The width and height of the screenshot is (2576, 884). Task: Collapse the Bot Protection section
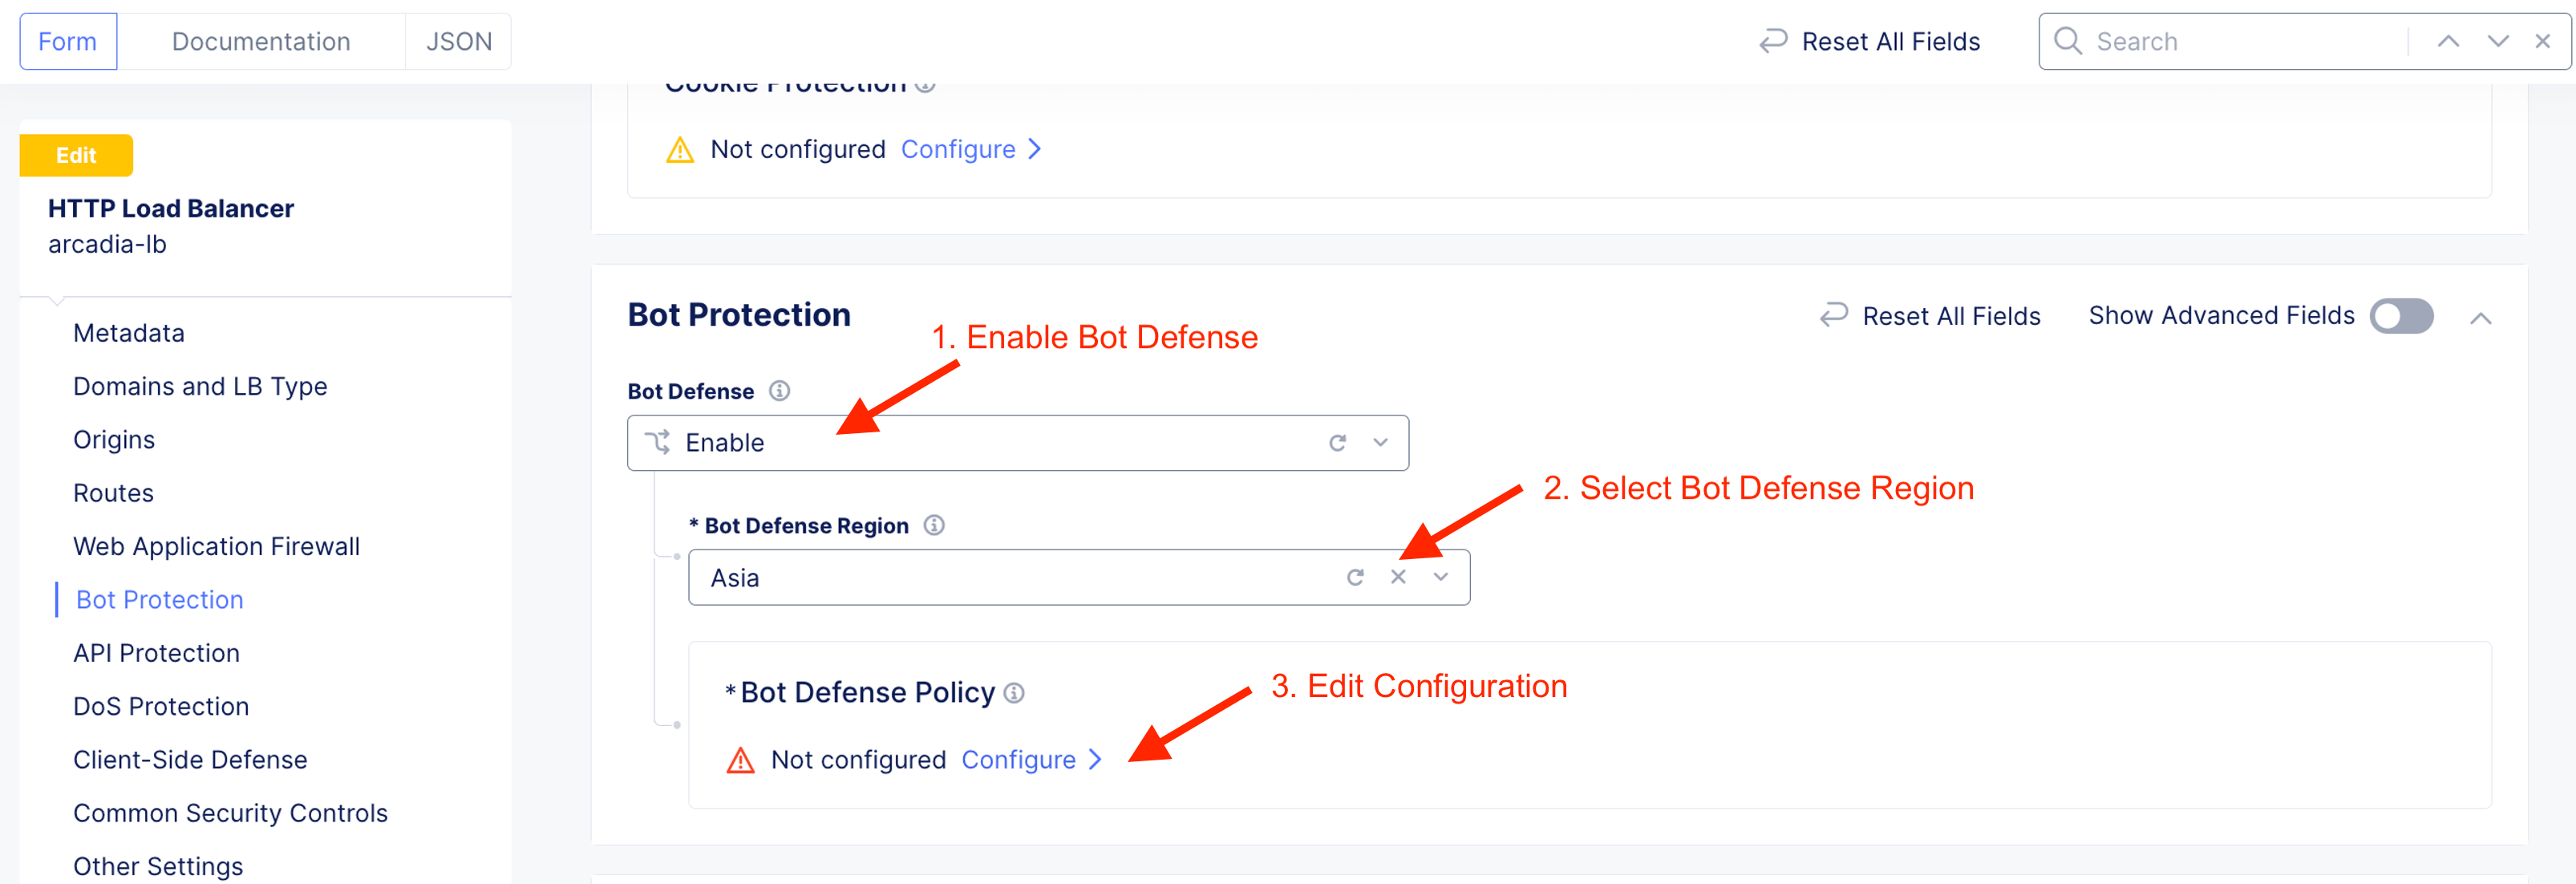[2481, 318]
